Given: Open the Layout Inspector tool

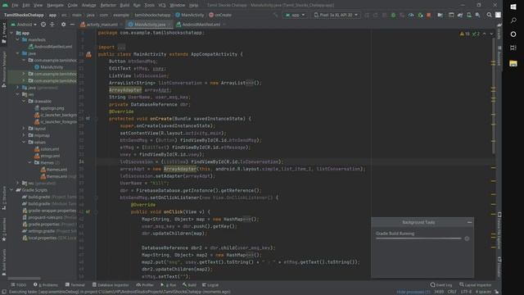Looking at the screenshot, I should (476, 285).
